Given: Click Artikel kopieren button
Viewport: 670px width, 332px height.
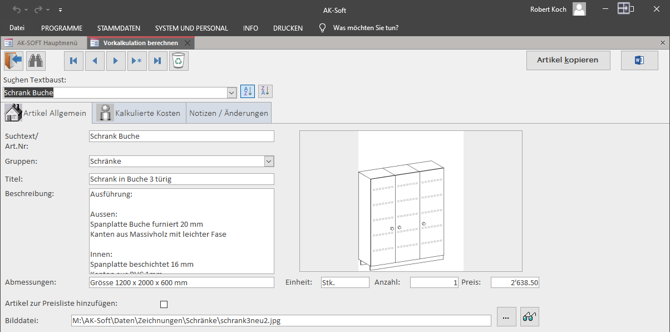Looking at the screenshot, I should coord(568,60).
